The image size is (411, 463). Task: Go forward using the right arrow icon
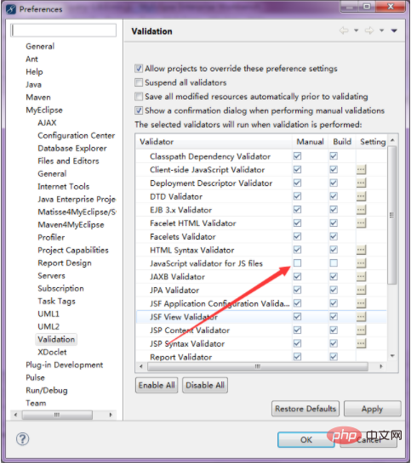tap(369, 31)
